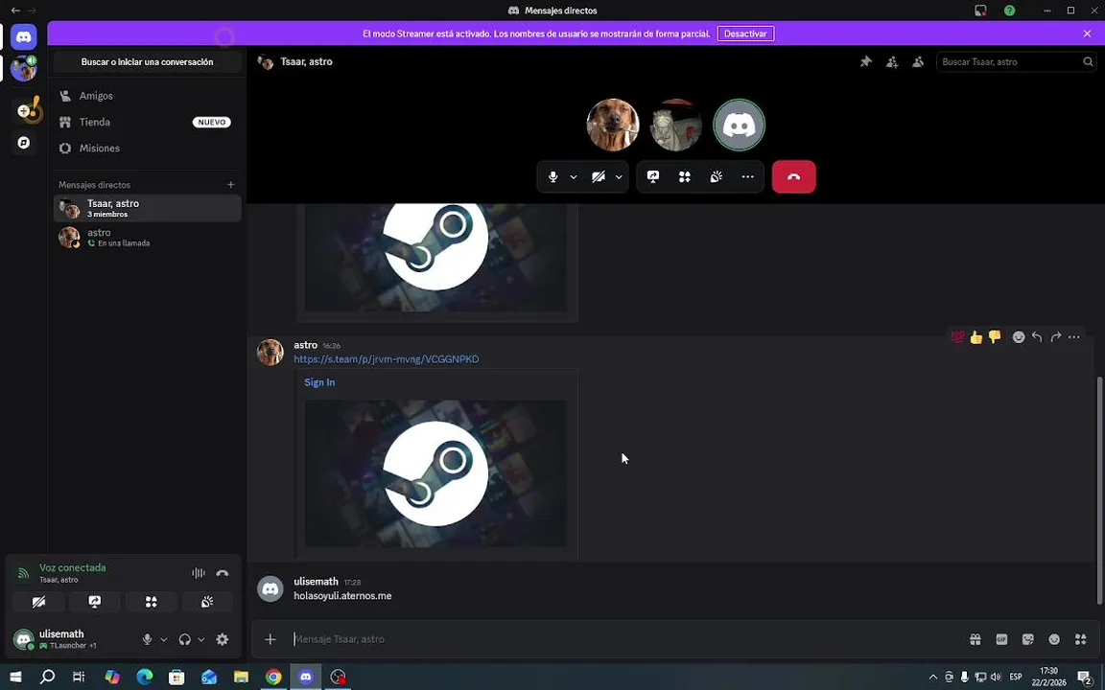The image size is (1105, 690).
Task: Start an activity in the call controls
Action: 684,176
